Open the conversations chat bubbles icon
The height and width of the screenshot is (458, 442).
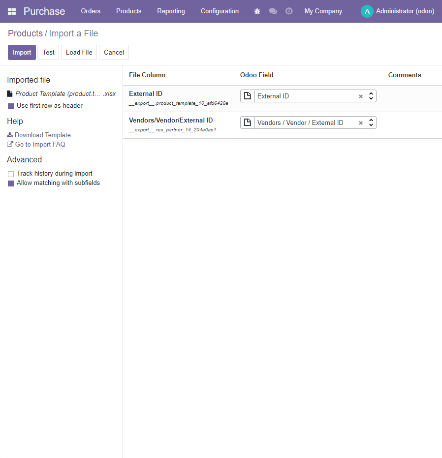click(273, 11)
